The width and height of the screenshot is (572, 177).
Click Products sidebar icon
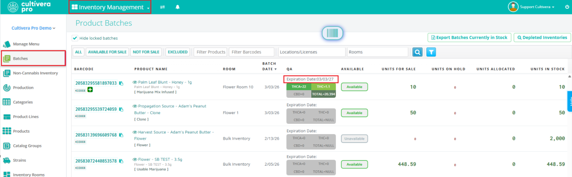point(7,131)
